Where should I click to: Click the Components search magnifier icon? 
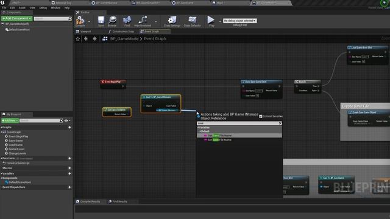[70, 19]
